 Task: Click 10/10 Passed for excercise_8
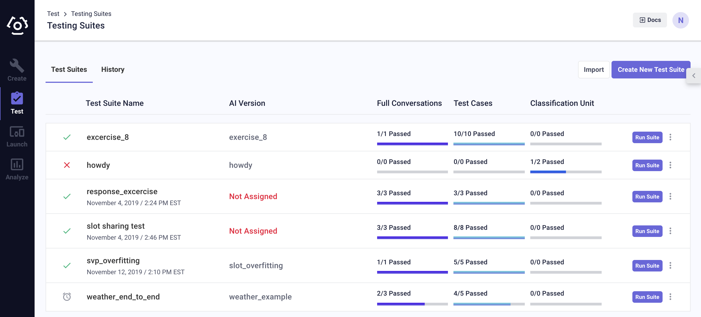474,134
